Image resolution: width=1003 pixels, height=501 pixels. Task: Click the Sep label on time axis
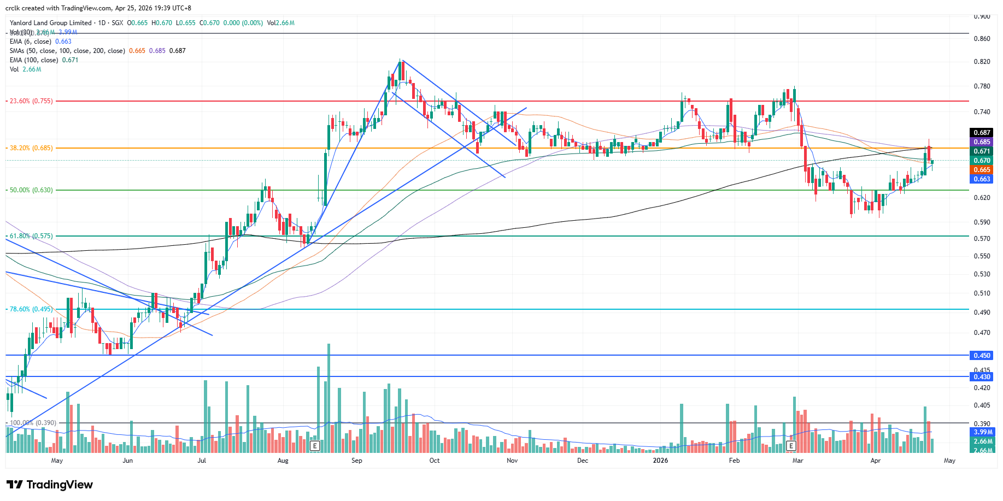click(x=356, y=461)
